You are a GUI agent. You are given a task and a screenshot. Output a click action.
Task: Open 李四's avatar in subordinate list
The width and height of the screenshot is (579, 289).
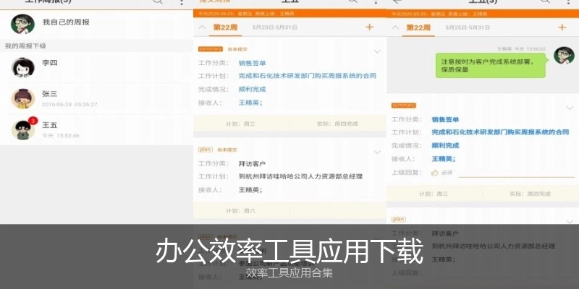[23, 67]
